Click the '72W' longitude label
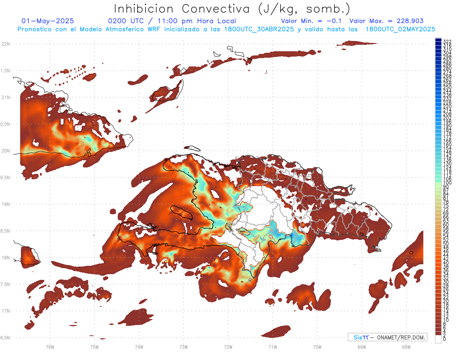Image resolution: width=456 pixels, height=352 pixels. tap(228, 347)
